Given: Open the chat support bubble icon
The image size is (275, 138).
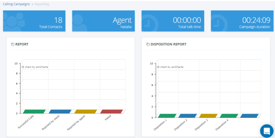Looking at the screenshot, I should 267,131.
